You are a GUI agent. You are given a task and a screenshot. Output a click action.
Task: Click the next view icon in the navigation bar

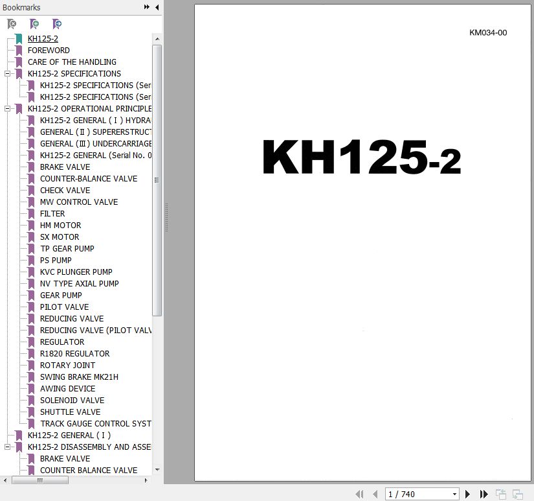point(517,495)
